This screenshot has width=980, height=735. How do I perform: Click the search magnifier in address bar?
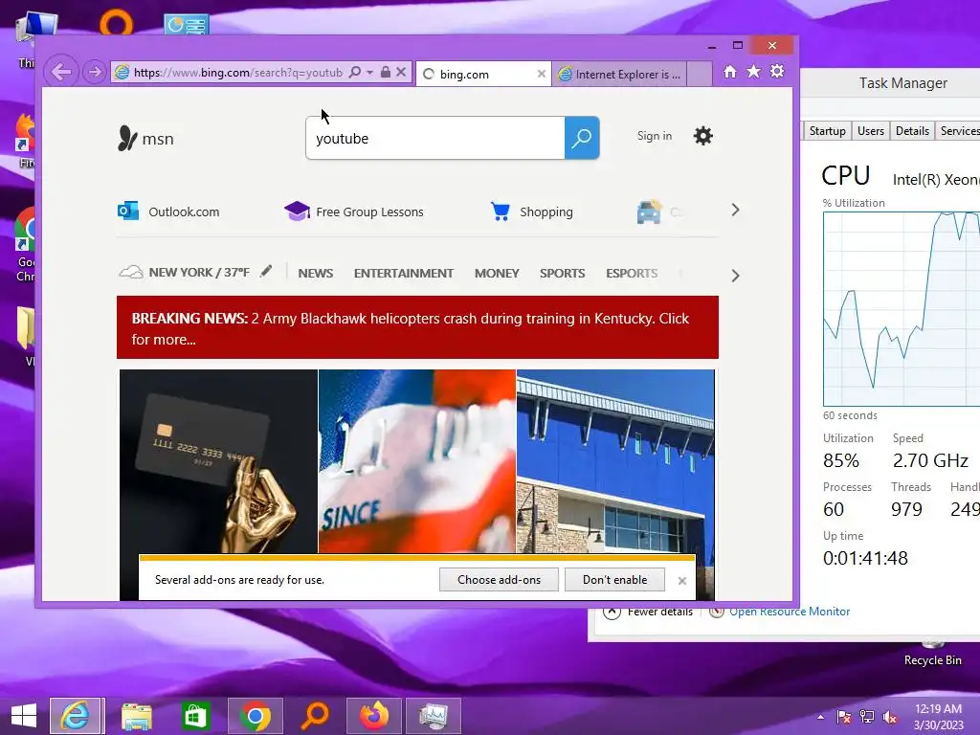354,72
